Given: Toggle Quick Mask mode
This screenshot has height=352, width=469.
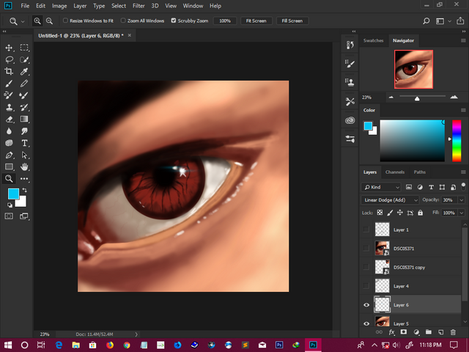Looking at the screenshot, I should 9,216.
